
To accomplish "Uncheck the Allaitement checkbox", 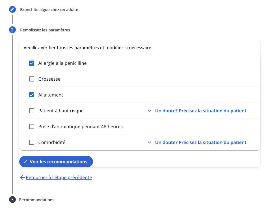I will pos(32,95).
